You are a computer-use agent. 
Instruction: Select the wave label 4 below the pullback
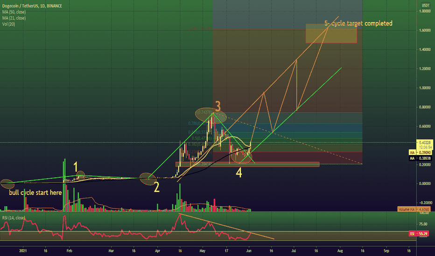(x=239, y=173)
